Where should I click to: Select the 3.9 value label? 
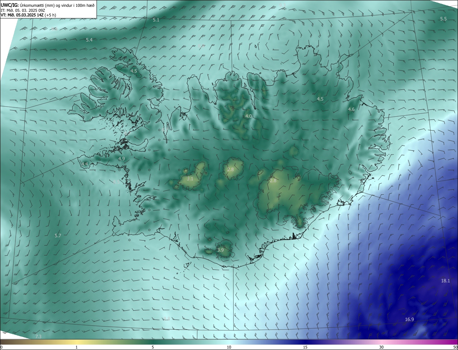coord(220,250)
